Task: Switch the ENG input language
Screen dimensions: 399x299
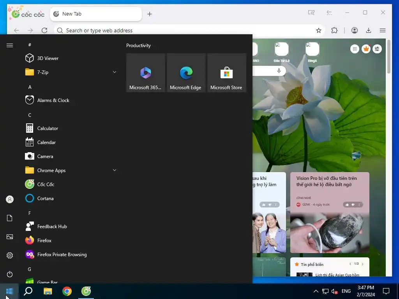Action: pos(346,291)
